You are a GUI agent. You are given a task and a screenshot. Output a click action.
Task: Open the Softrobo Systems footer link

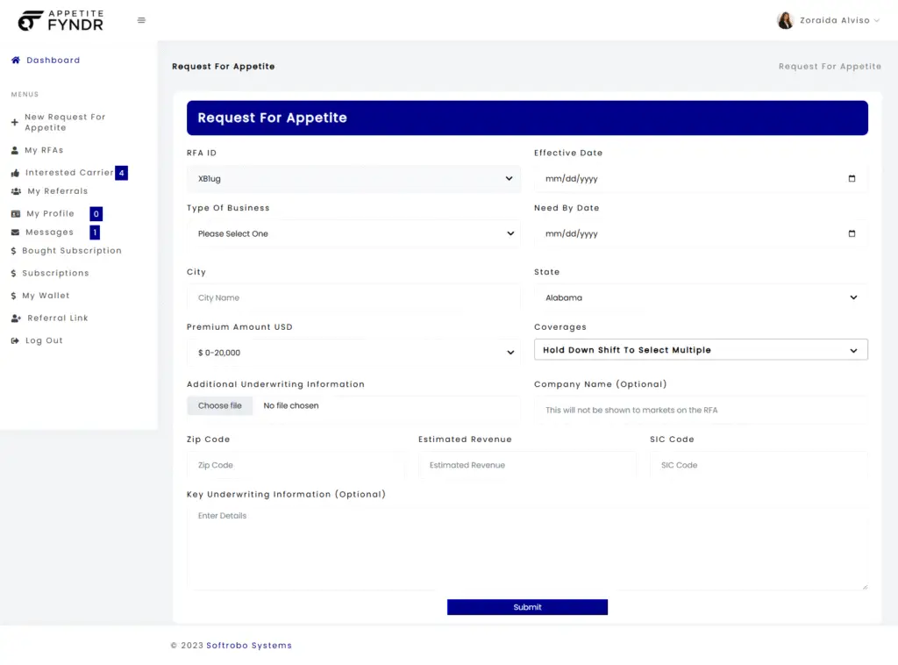pos(249,646)
